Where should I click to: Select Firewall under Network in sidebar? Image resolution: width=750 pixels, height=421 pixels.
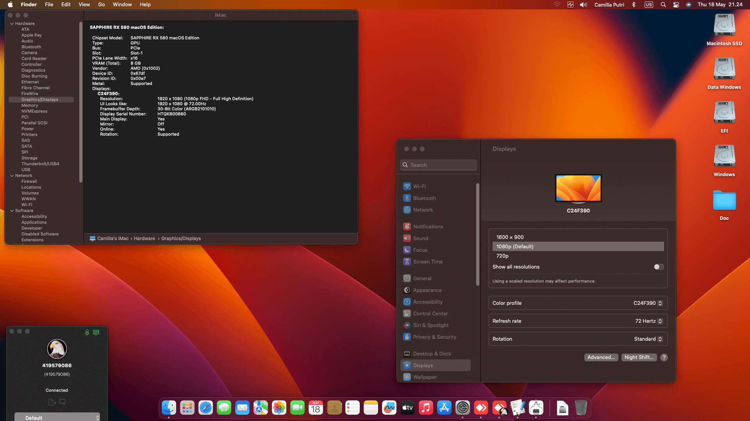tap(29, 182)
